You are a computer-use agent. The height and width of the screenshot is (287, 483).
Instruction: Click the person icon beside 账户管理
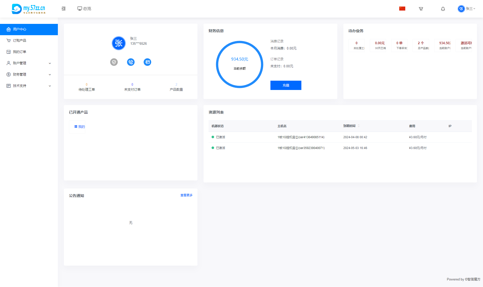[x=9, y=63]
